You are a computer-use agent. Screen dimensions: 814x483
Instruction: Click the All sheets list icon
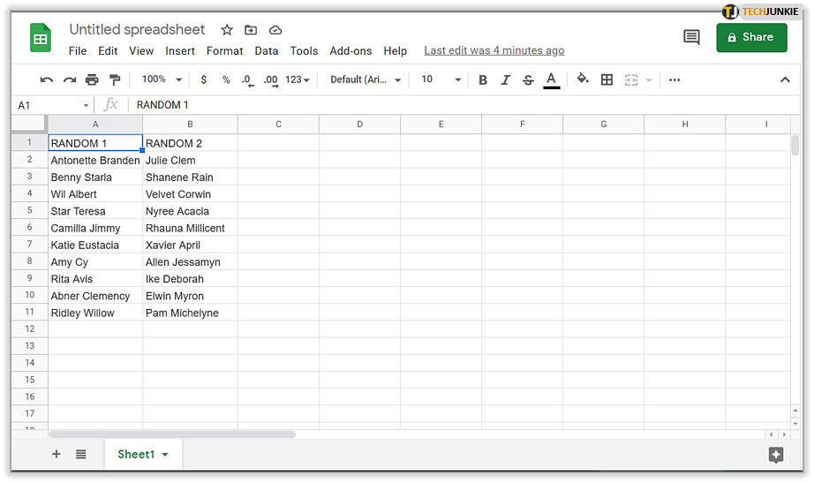(x=80, y=454)
